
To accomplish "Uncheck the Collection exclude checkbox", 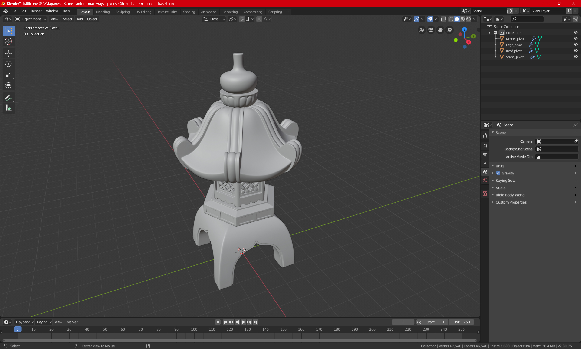I will [496, 33].
